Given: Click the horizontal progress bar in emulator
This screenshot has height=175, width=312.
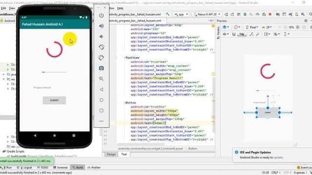Looking at the screenshot, I should 54,72.
